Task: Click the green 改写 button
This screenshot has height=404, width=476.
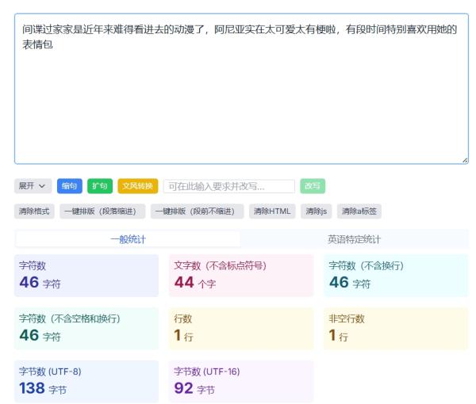Action: (313, 186)
